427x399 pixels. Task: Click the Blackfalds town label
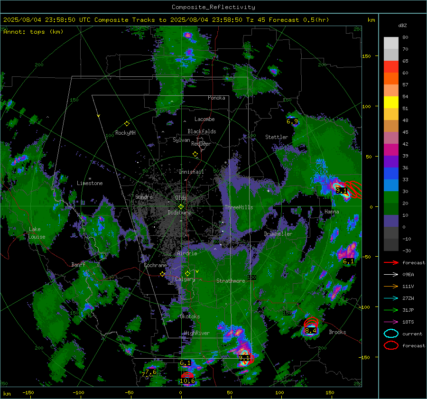pyautogui.click(x=202, y=131)
